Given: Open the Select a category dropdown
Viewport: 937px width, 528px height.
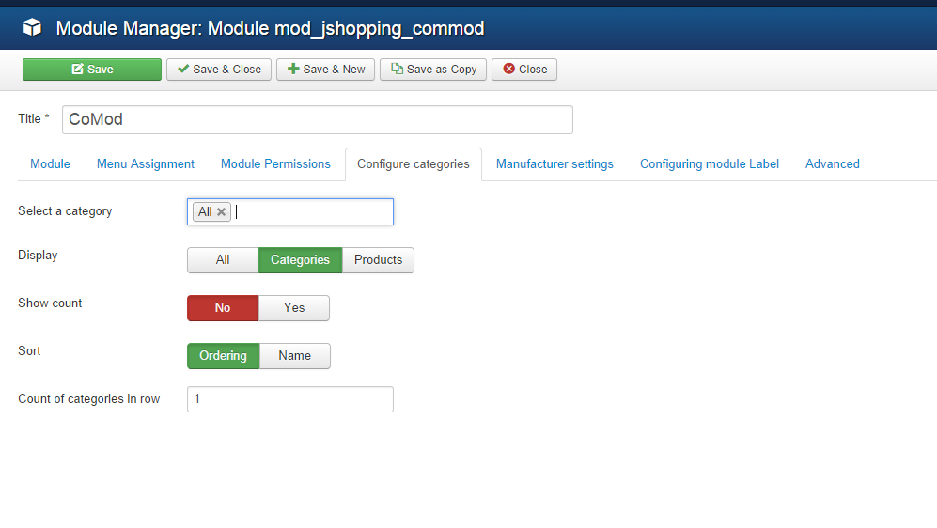Looking at the screenshot, I should (310, 212).
